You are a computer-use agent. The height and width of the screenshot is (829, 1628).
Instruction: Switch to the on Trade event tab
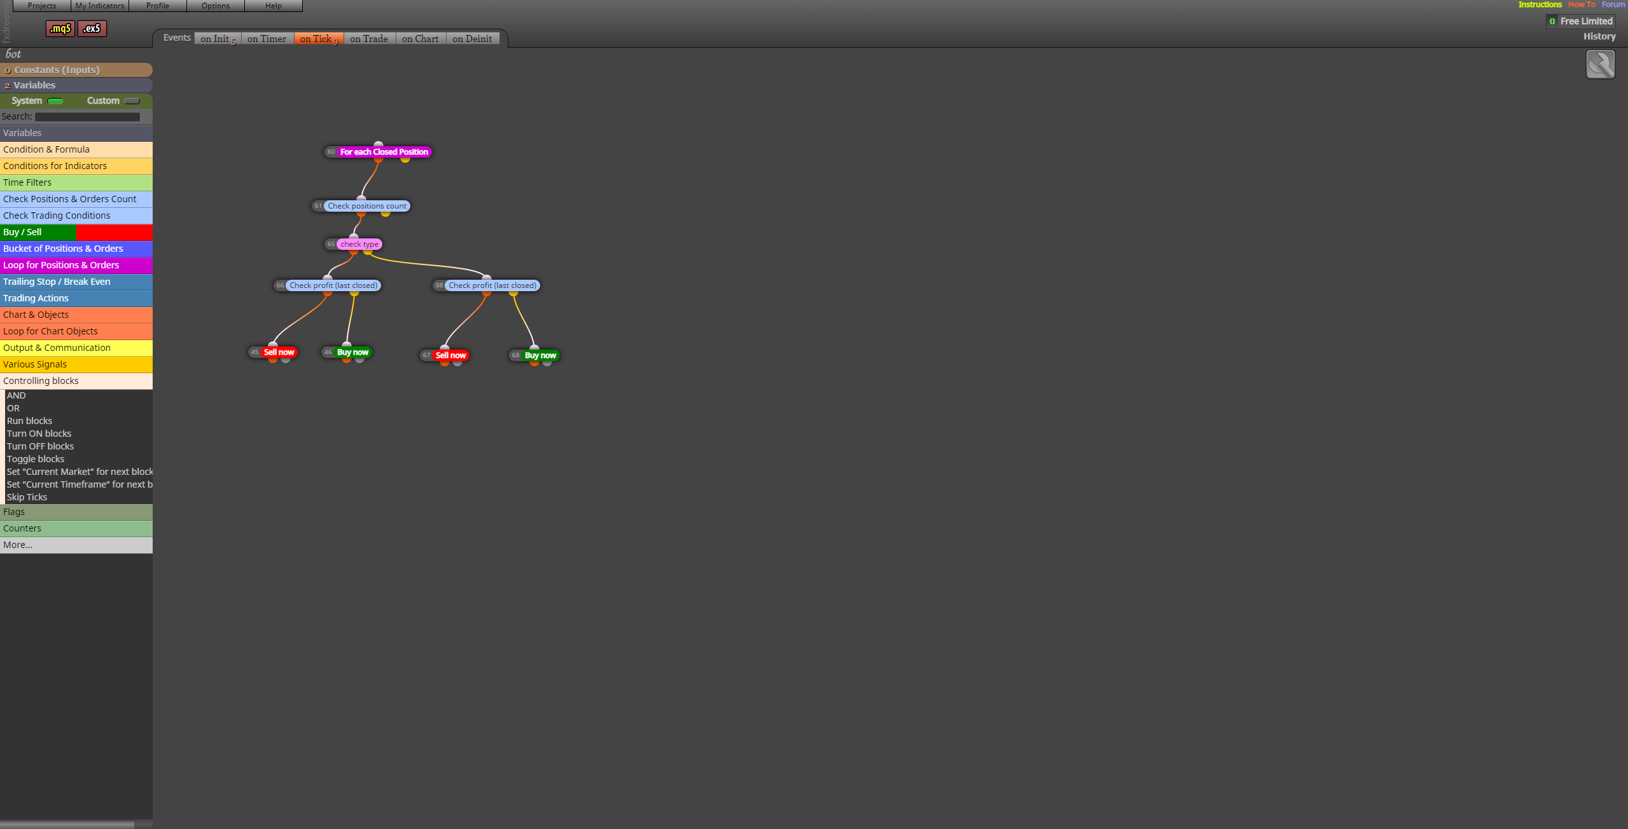click(369, 39)
